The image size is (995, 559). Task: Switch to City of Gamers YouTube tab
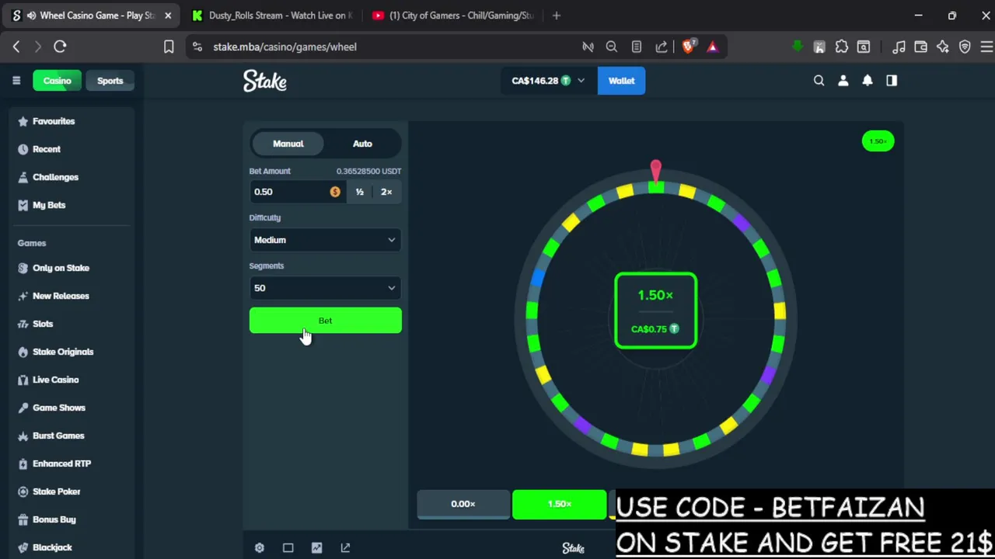click(x=452, y=16)
